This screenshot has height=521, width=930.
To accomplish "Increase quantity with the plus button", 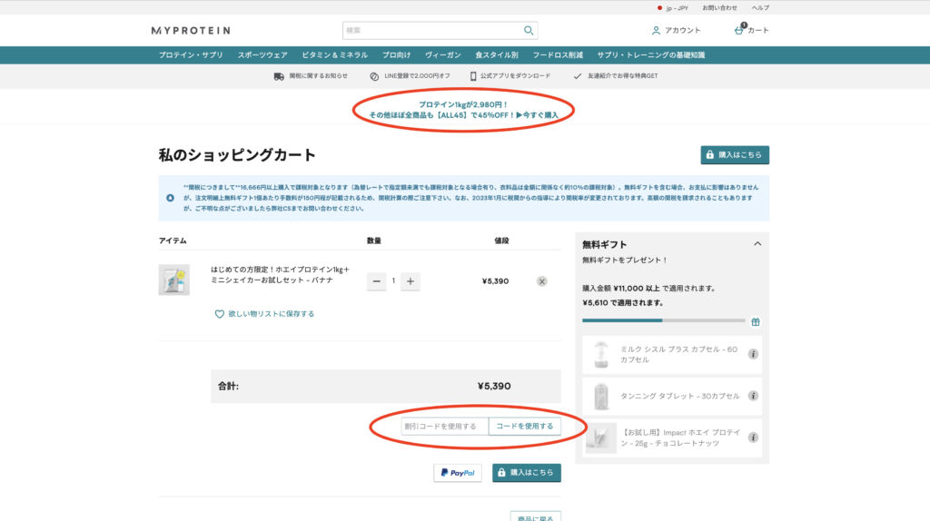I will click(x=411, y=281).
